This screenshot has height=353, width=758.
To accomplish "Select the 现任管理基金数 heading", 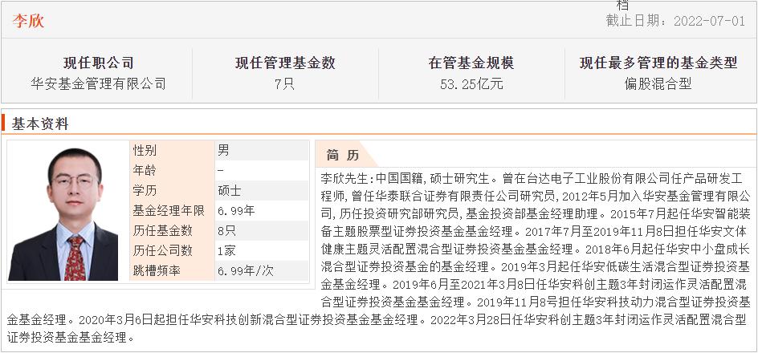I will click(x=285, y=63).
